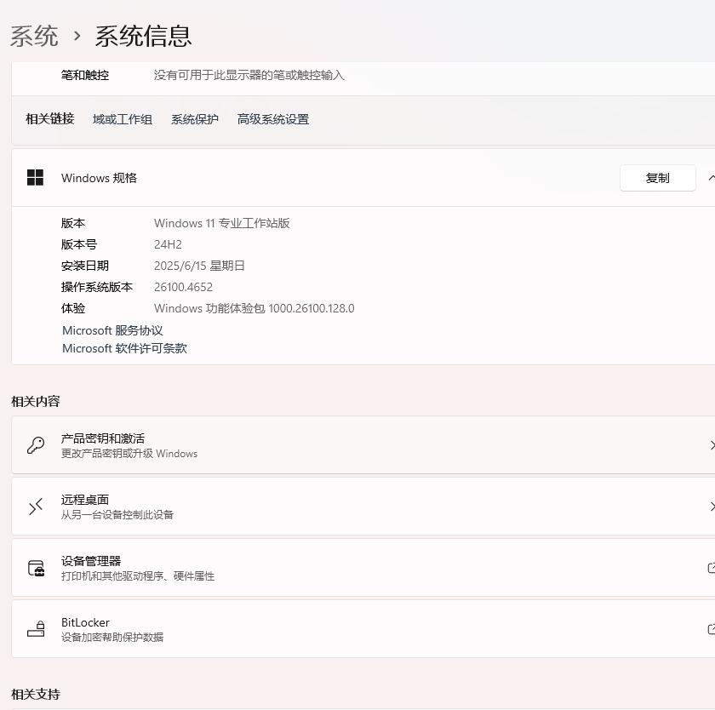Click the 设备管理器 icon
This screenshot has height=710, width=715.
[36, 568]
